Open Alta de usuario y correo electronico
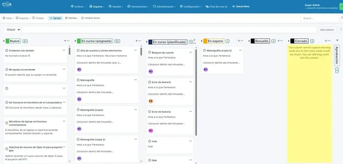Viewport: 343px width, 164px height. click(101, 51)
